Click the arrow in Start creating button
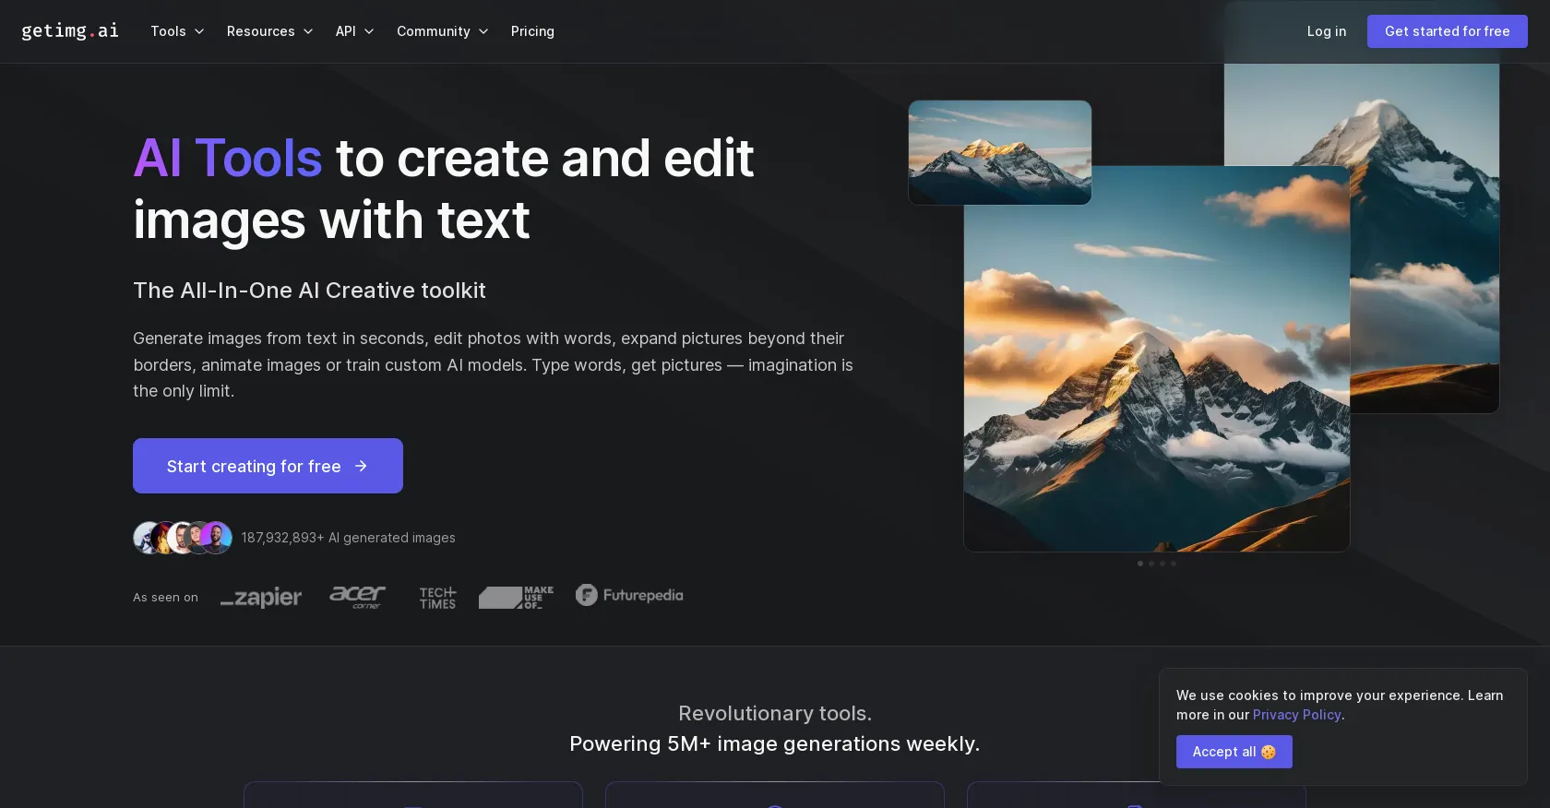1550x808 pixels. tap(361, 466)
